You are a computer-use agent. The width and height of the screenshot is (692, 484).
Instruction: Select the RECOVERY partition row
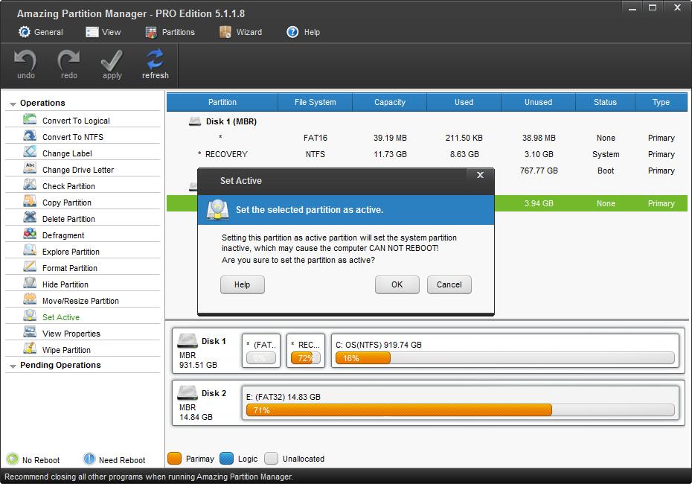click(x=427, y=154)
